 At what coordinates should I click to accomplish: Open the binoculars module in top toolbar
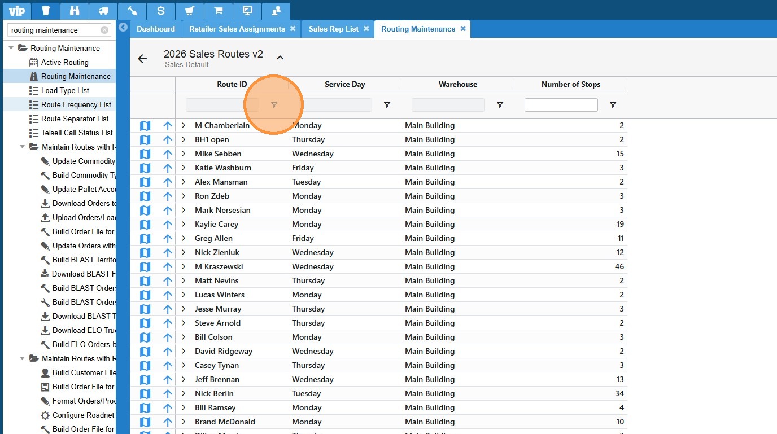click(x=75, y=11)
